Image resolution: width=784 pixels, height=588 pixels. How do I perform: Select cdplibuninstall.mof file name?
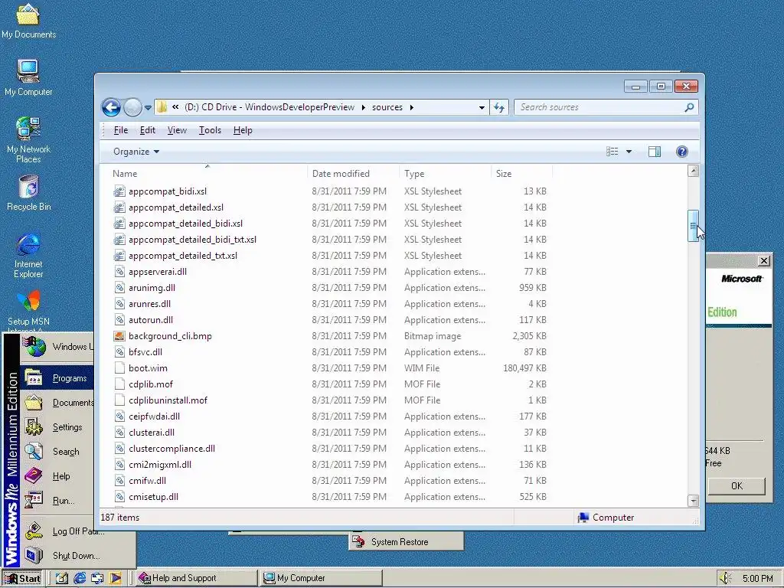click(x=168, y=400)
